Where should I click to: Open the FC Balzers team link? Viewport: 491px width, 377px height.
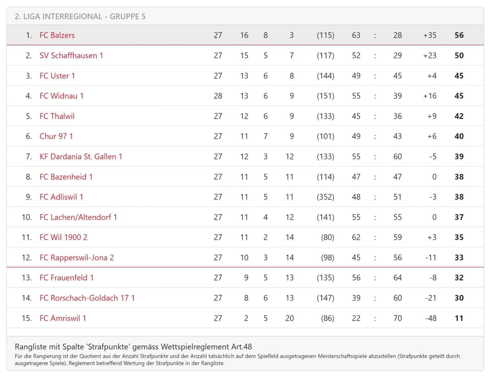pyautogui.click(x=57, y=35)
